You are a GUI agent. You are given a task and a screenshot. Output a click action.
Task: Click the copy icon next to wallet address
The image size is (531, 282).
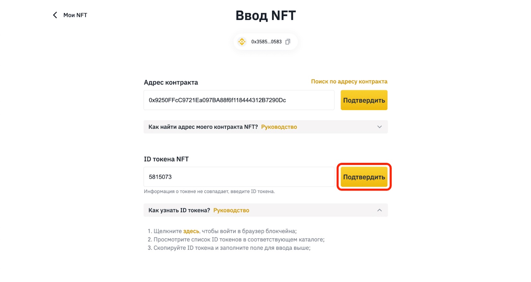tap(287, 41)
